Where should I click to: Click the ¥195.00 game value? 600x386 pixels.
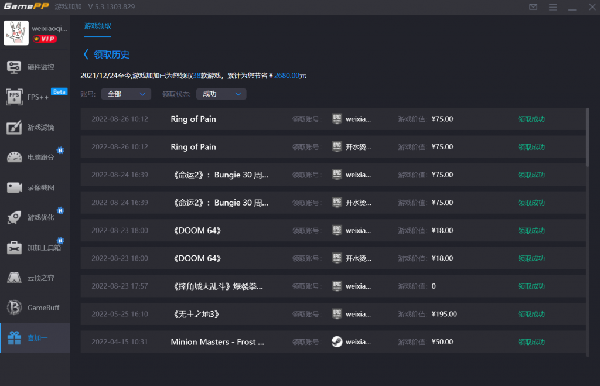click(444, 314)
